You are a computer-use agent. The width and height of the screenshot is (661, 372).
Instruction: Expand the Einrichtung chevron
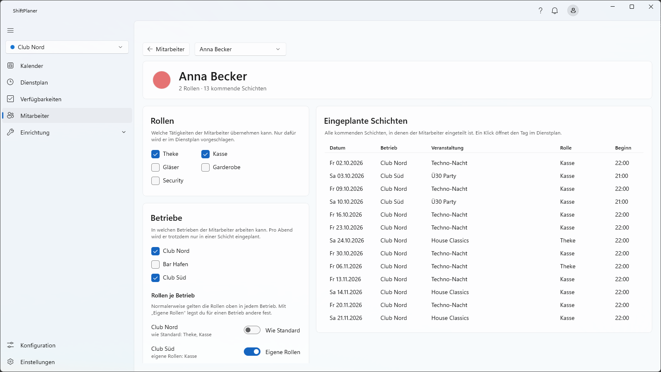click(124, 132)
